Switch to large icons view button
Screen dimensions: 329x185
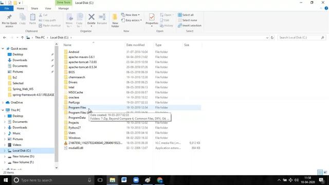325,172
